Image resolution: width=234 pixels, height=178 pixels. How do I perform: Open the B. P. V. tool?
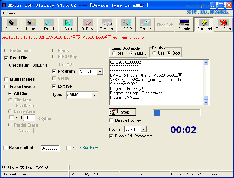pos(88,25)
